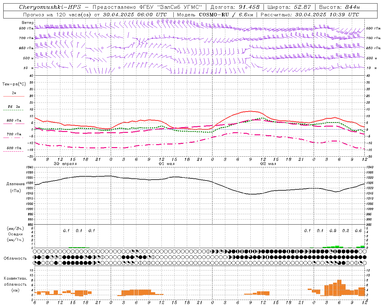Viewport: 382px width, 305px height.
Task: Click the '850 гПа' entry in temperature legend
Action: pyautogui.click(x=14, y=121)
